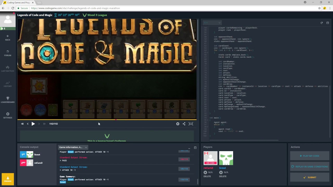333x187 pixels.
Task: Open the FRIENDS yellow button
Action: click(8, 179)
